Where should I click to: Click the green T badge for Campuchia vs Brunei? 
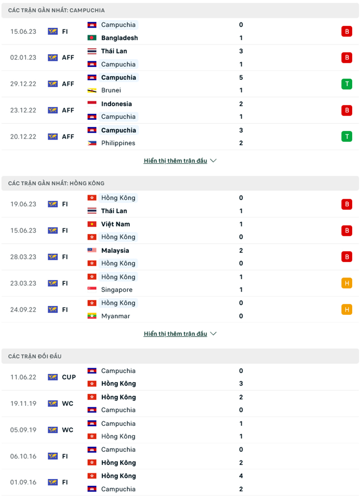[x=347, y=84]
